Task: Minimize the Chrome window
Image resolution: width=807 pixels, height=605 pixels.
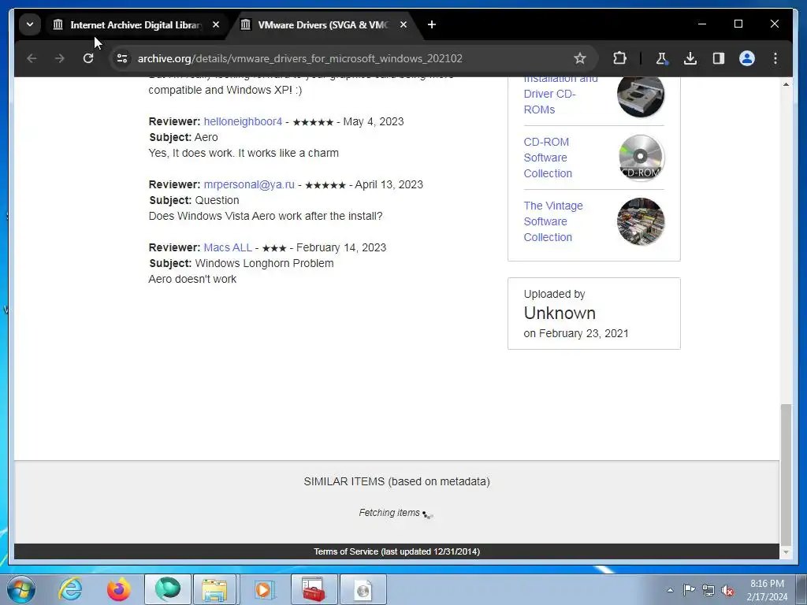Action: click(702, 24)
